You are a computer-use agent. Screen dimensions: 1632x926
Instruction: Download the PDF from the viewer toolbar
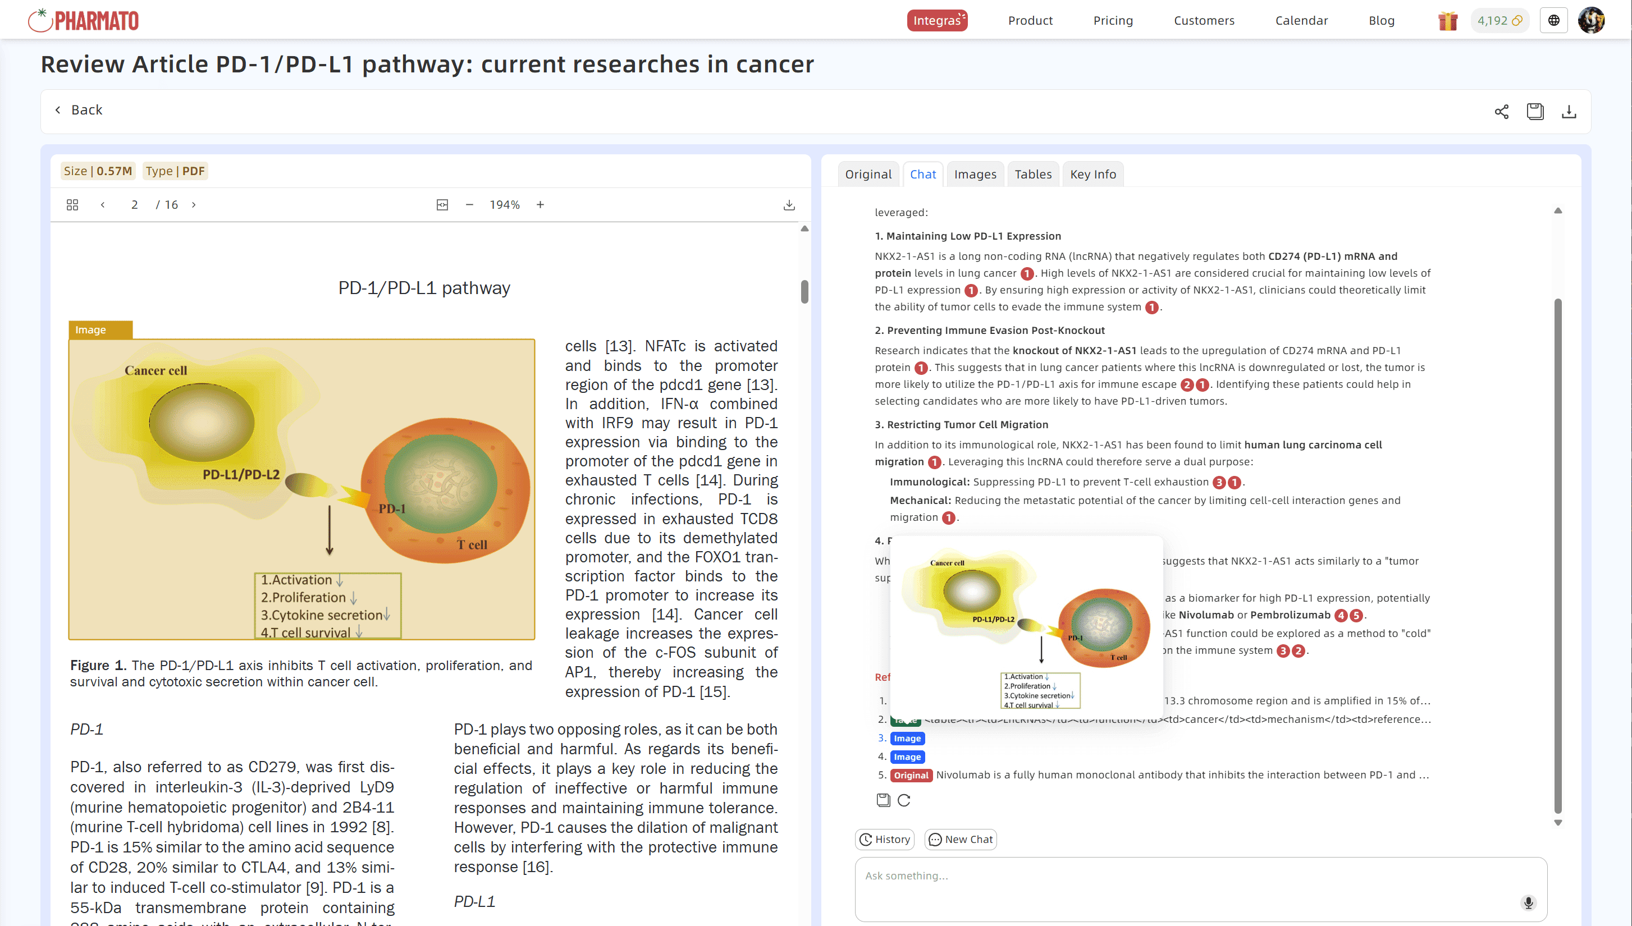point(789,205)
